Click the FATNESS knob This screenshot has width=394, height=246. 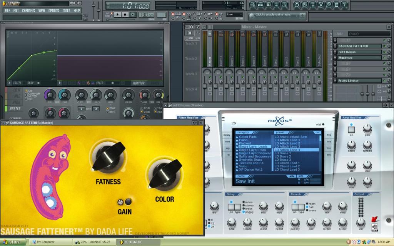pyautogui.click(x=108, y=156)
